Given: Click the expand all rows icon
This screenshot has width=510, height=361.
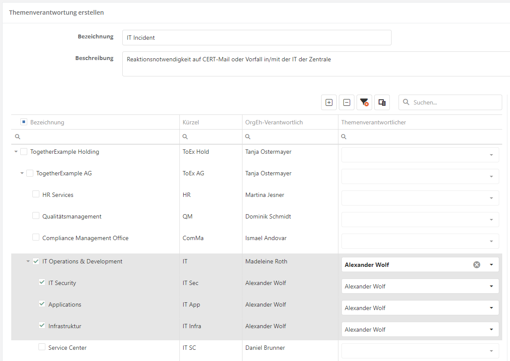Looking at the screenshot, I should point(329,102).
